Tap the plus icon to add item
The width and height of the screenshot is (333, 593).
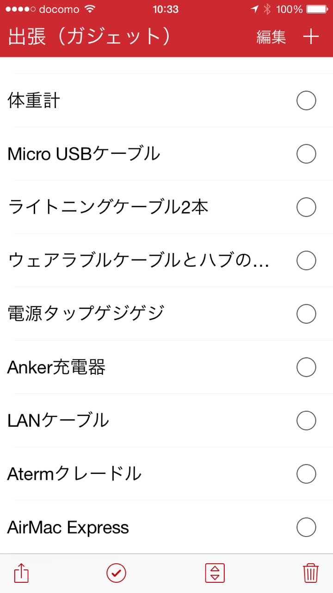click(x=311, y=37)
